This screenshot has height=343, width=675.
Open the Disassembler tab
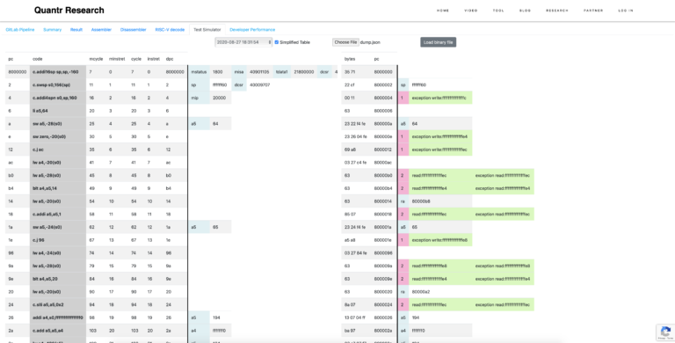[x=134, y=30]
